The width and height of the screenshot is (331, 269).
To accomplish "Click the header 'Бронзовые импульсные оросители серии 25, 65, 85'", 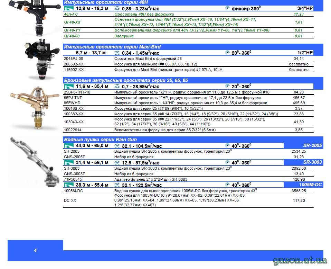I will [126, 80].
